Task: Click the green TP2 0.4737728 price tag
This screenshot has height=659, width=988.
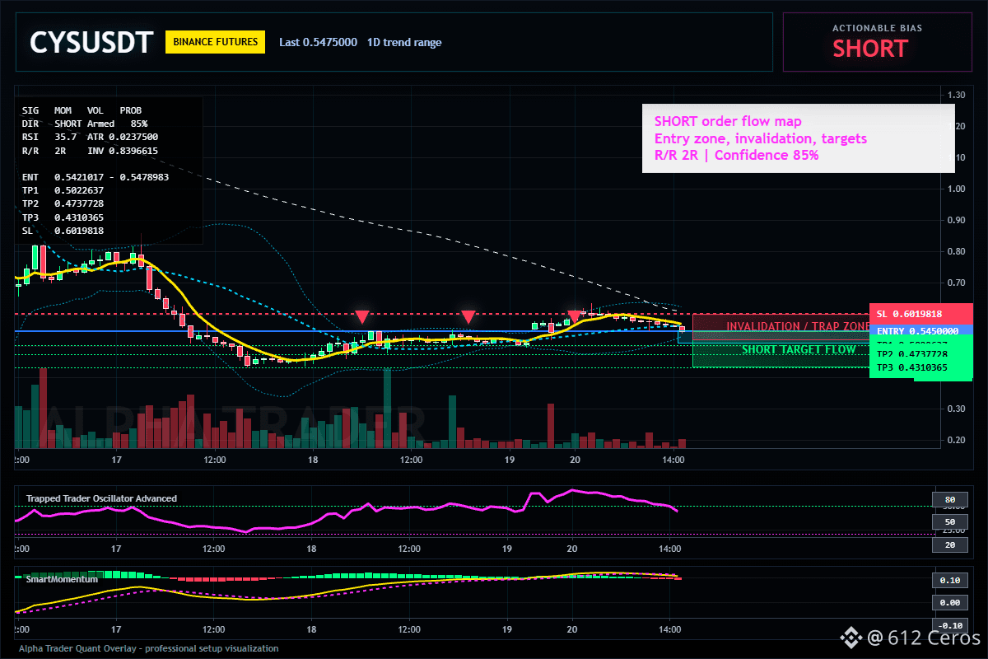Action: coord(920,354)
